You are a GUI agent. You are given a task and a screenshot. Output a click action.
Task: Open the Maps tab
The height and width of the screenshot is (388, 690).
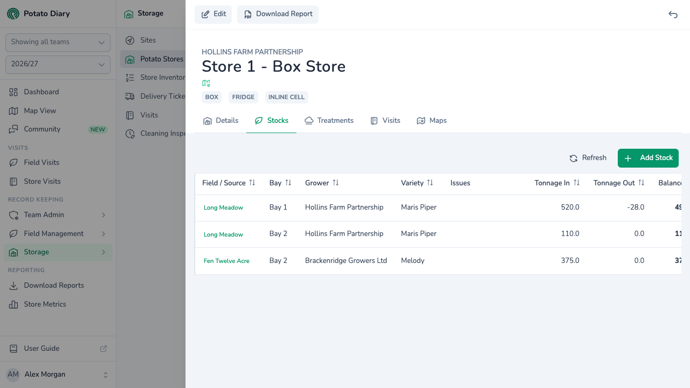click(432, 121)
